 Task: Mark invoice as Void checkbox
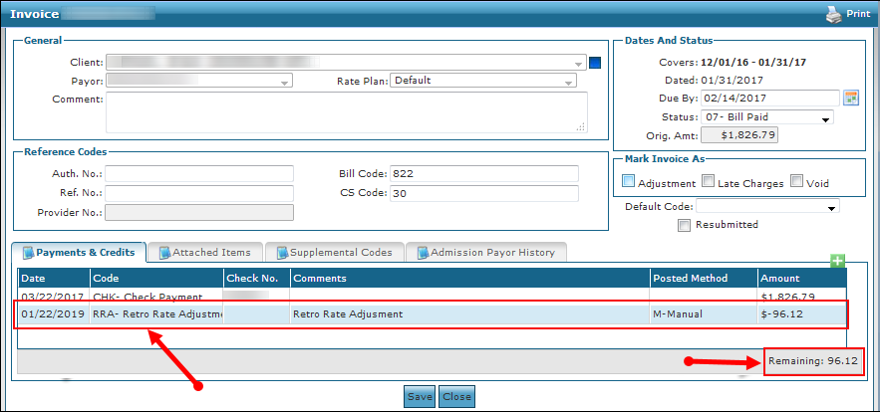pos(796,181)
